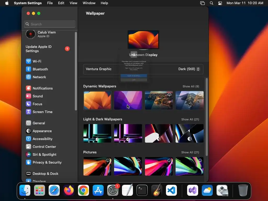
Task: Select the green-teal Light & Dark wallpaper
Action: coord(97,133)
